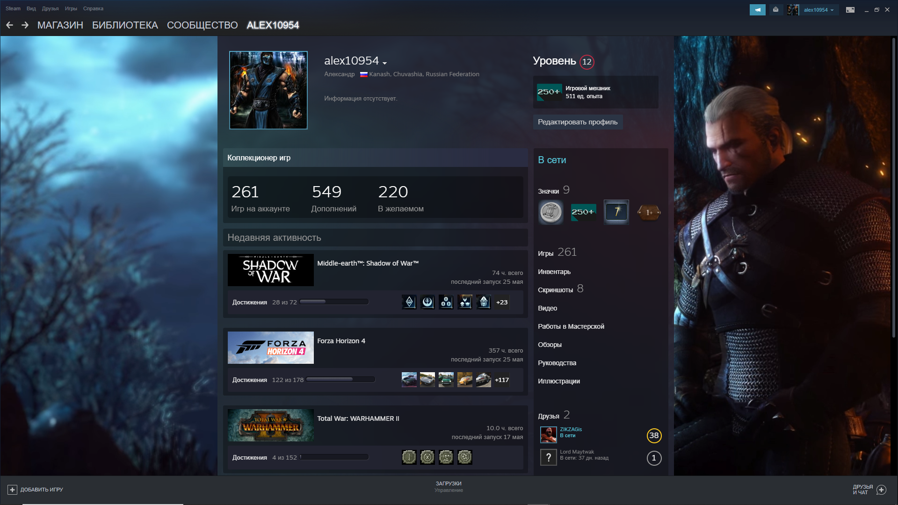The image size is (898, 505).
Task: Open the silver Community badge icon
Action: [x=550, y=212]
